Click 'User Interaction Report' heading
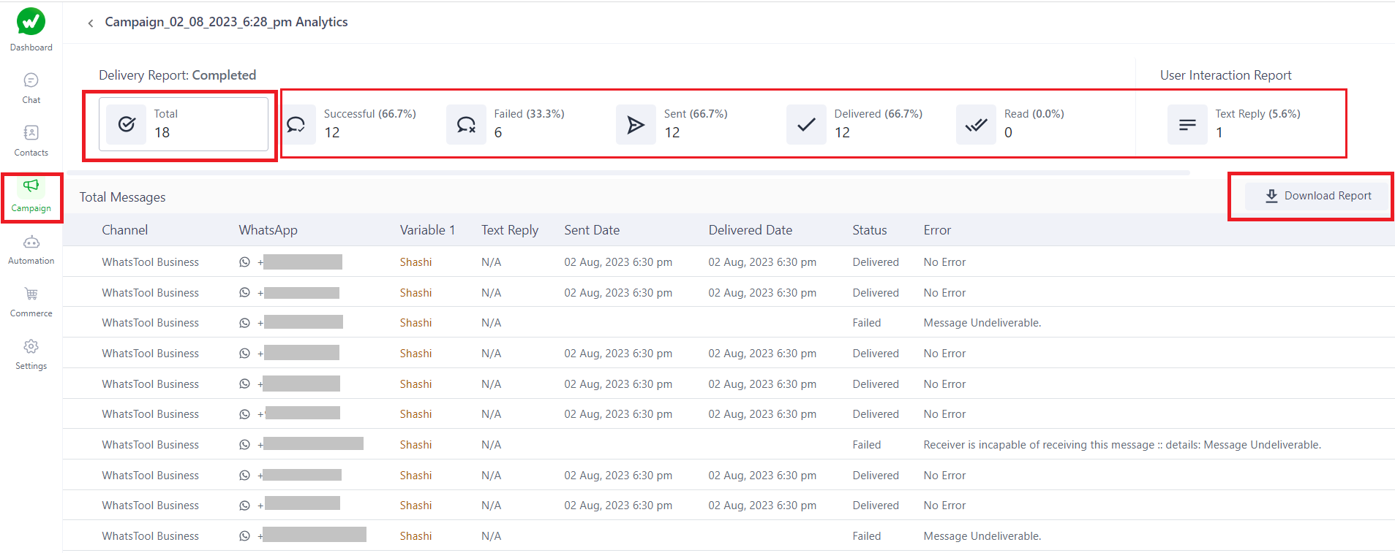This screenshot has width=1395, height=553. [1225, 75]
